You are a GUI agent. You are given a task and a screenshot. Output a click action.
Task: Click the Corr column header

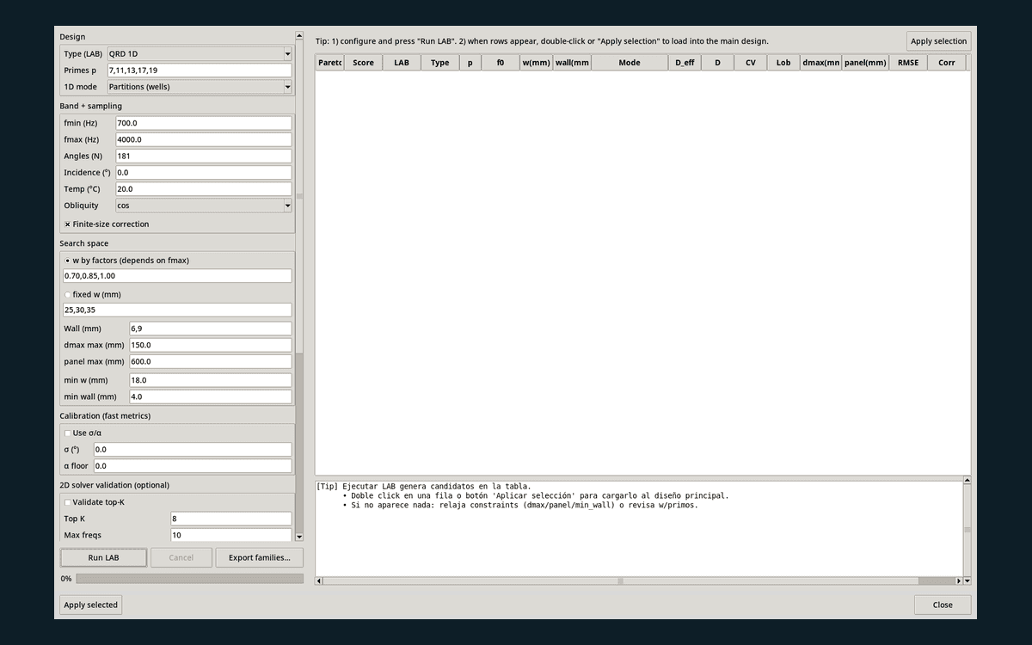tap(947, 63)
